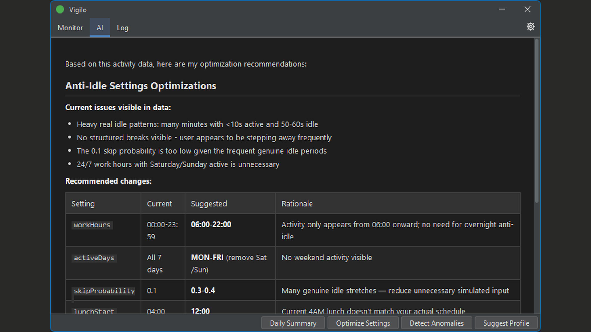Click the bullet about 24/7 work hours

pos(178,164)
